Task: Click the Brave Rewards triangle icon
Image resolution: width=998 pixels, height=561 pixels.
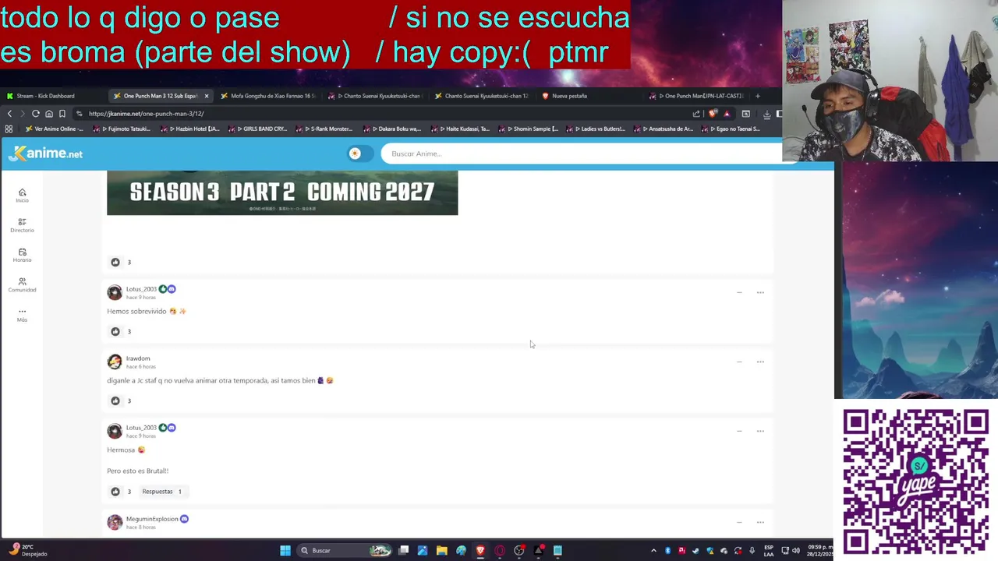Action: 727,114
